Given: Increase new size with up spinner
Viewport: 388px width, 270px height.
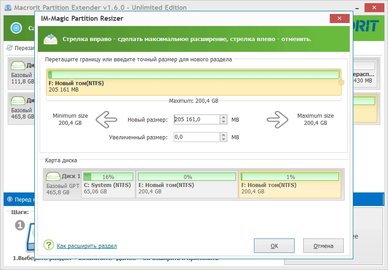Looking at the screenshot, I should pos(223,117).
